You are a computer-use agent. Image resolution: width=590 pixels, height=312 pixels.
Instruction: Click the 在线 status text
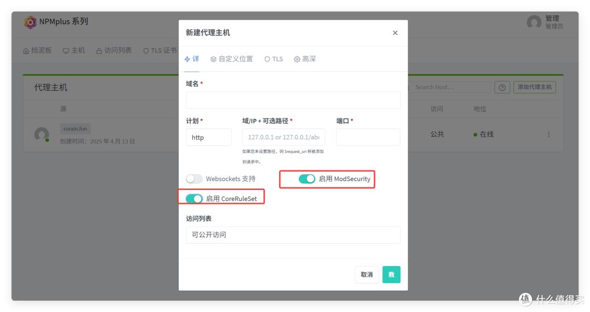(x=487, y=134)
